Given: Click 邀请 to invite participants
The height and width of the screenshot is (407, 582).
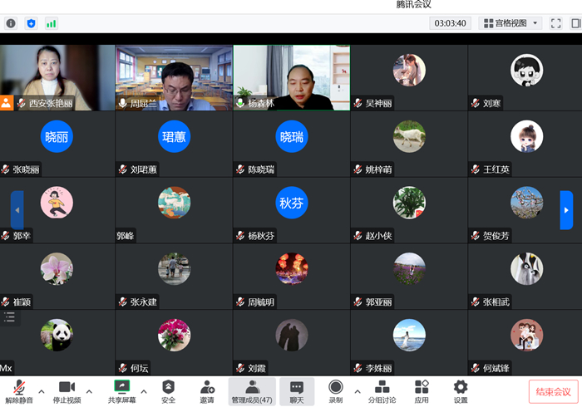Looking at the screenshot, I should pyautogui.click(x=207, y=391).
